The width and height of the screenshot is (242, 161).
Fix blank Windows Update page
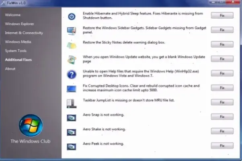click(x=222, y=59)
